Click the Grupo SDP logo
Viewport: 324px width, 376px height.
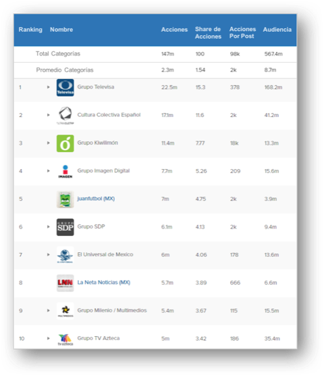65,227
